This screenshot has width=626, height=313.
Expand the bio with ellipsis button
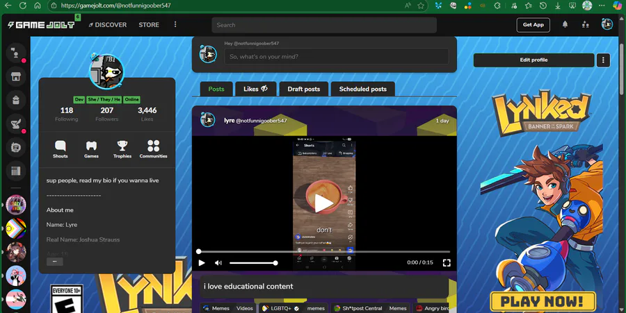pos(55,262)
